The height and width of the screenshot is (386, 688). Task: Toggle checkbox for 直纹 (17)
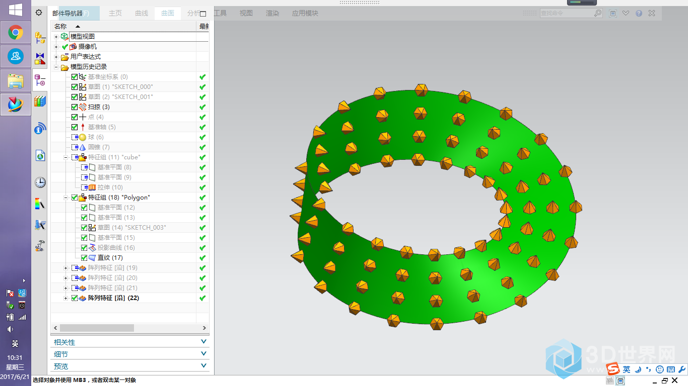pos(84,258)
